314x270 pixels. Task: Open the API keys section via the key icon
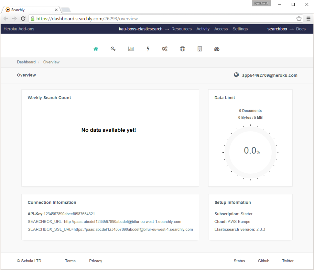[x=113, y=49]
